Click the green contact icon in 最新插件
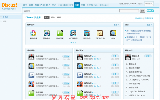The image size is (160, 100). point(31,93)
